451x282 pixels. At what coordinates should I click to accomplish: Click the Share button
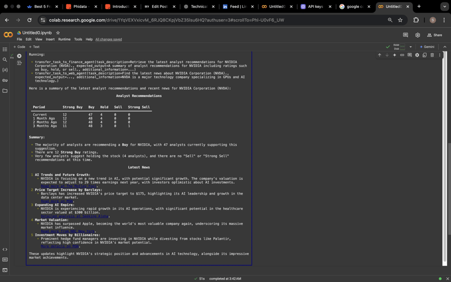435,35
